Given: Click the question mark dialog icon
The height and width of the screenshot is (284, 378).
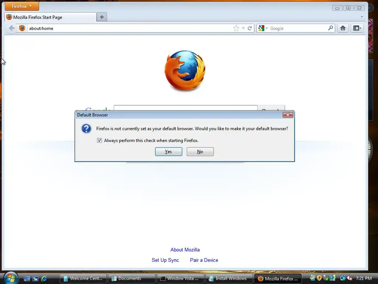Looking at the screenshot, I should (86, 129).
